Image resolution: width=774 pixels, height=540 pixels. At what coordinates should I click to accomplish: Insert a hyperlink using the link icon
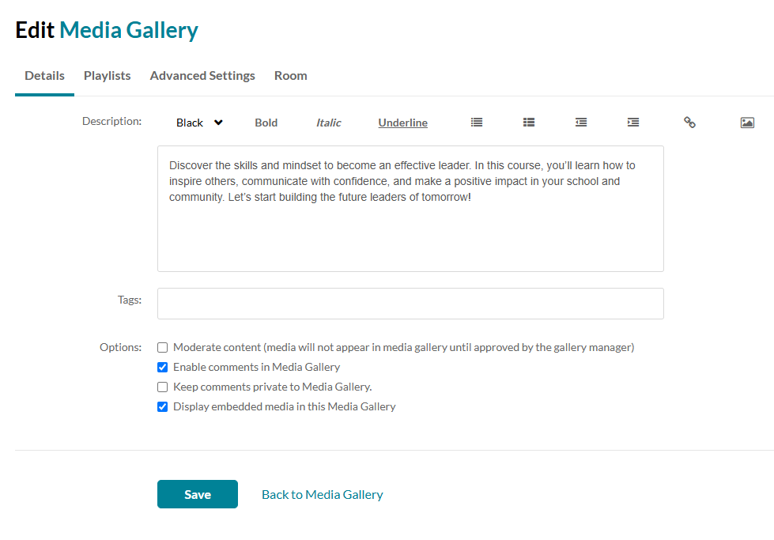[689, 123]
